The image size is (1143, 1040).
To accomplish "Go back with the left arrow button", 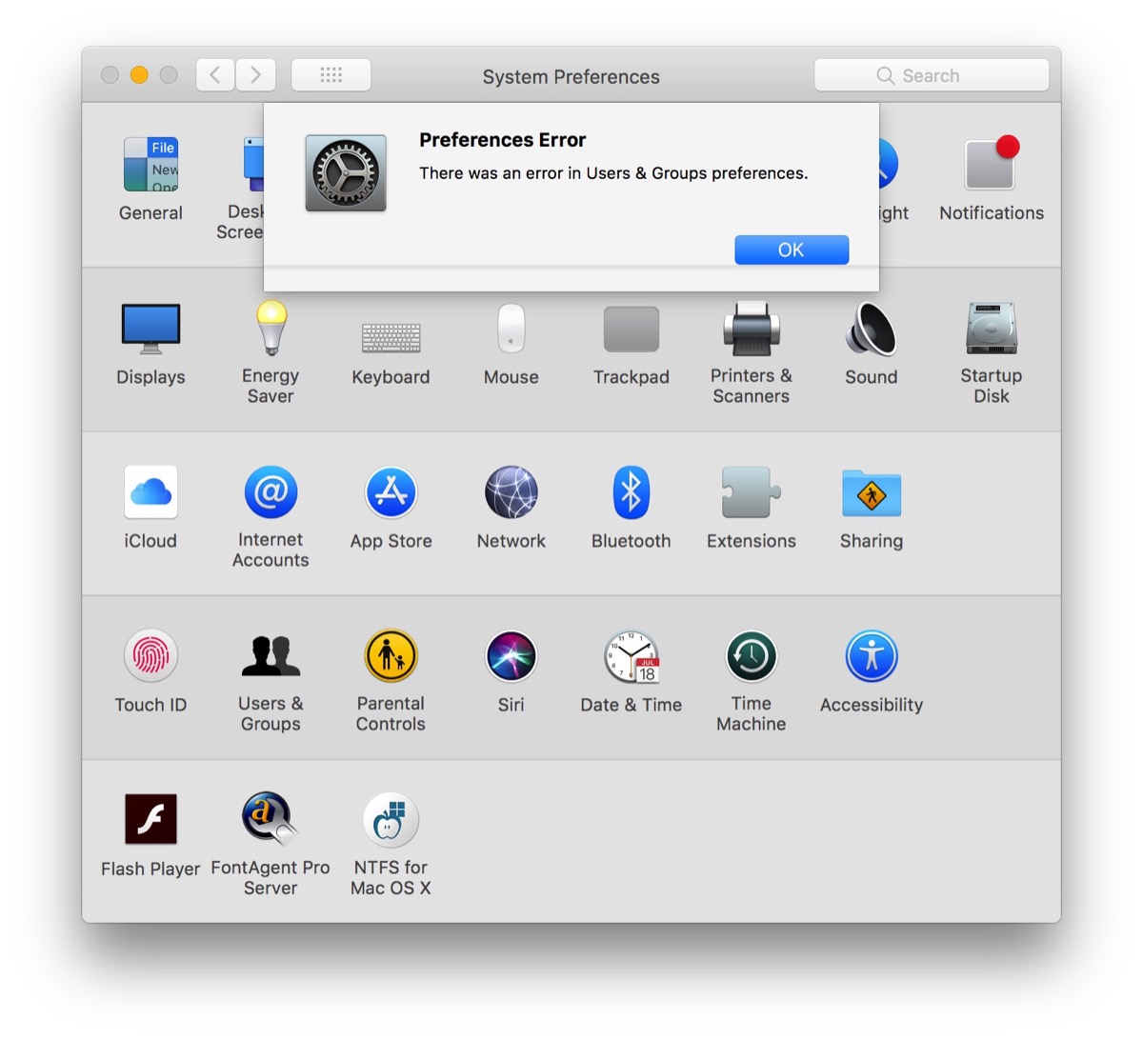I will [x=216, y=75].
